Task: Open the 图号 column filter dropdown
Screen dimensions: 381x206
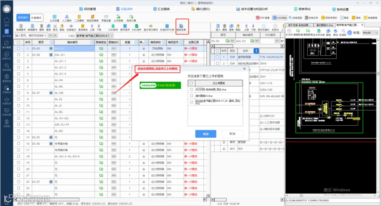Action: (52, 42)
